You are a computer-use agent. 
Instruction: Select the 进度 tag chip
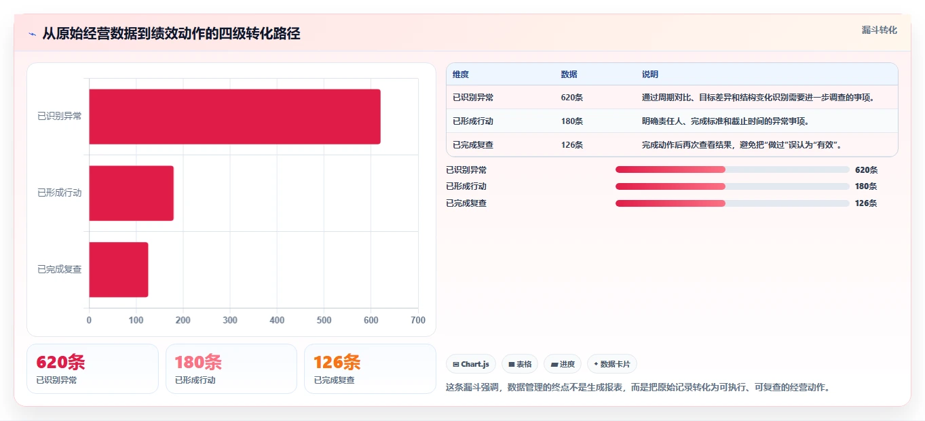point(563,364)
